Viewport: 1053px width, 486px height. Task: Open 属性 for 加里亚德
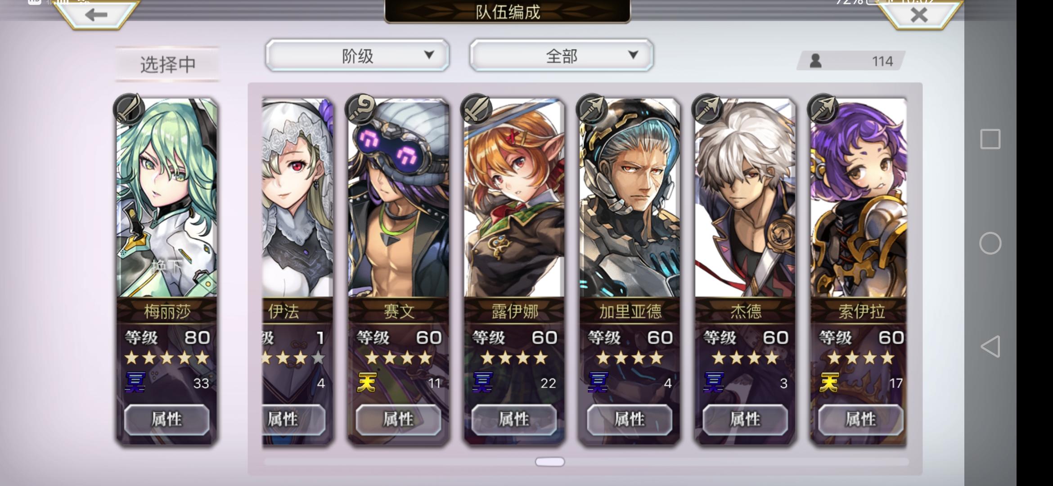pos(630,419)
